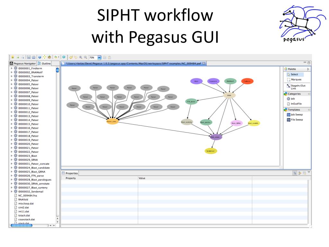The height and width of the screenshot is (247, 329).
Task: Select ID000030_SRNA_annotate in tree
Action: point(34,184)
